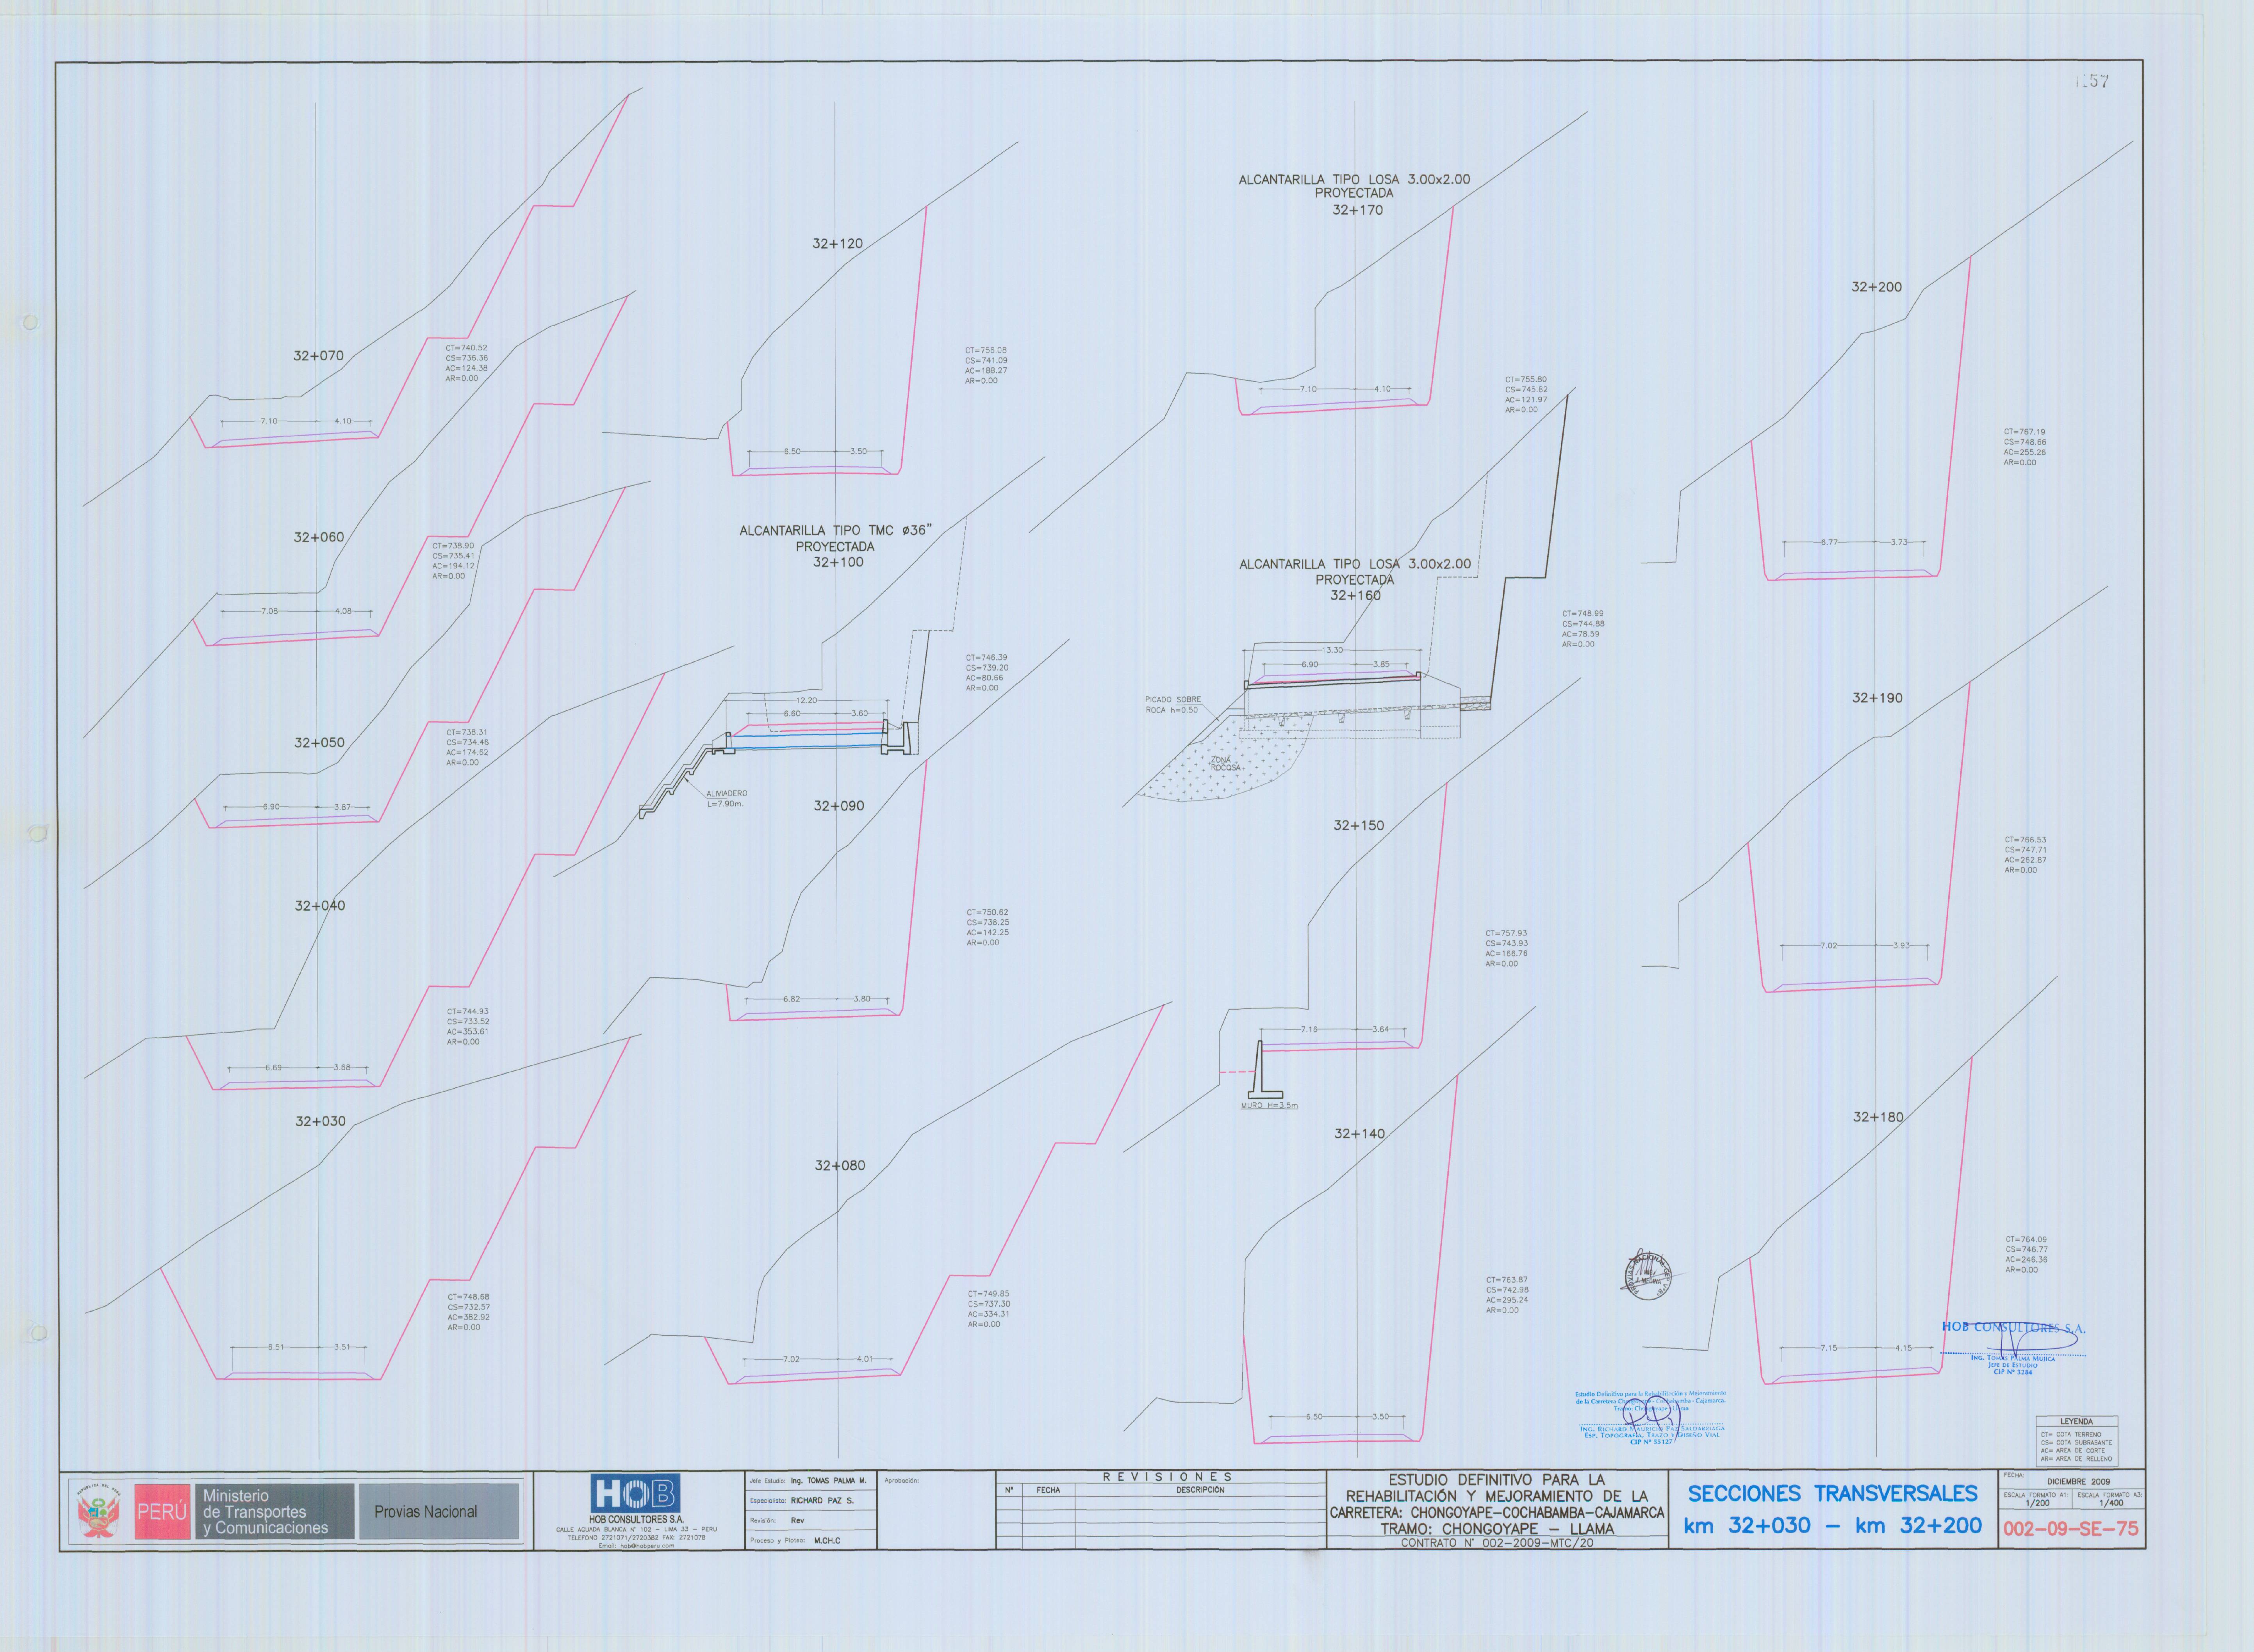Click the Ministerio de Transportes y Comunicaciones text
The image size is (2254, 1652).
point(265,1512)
